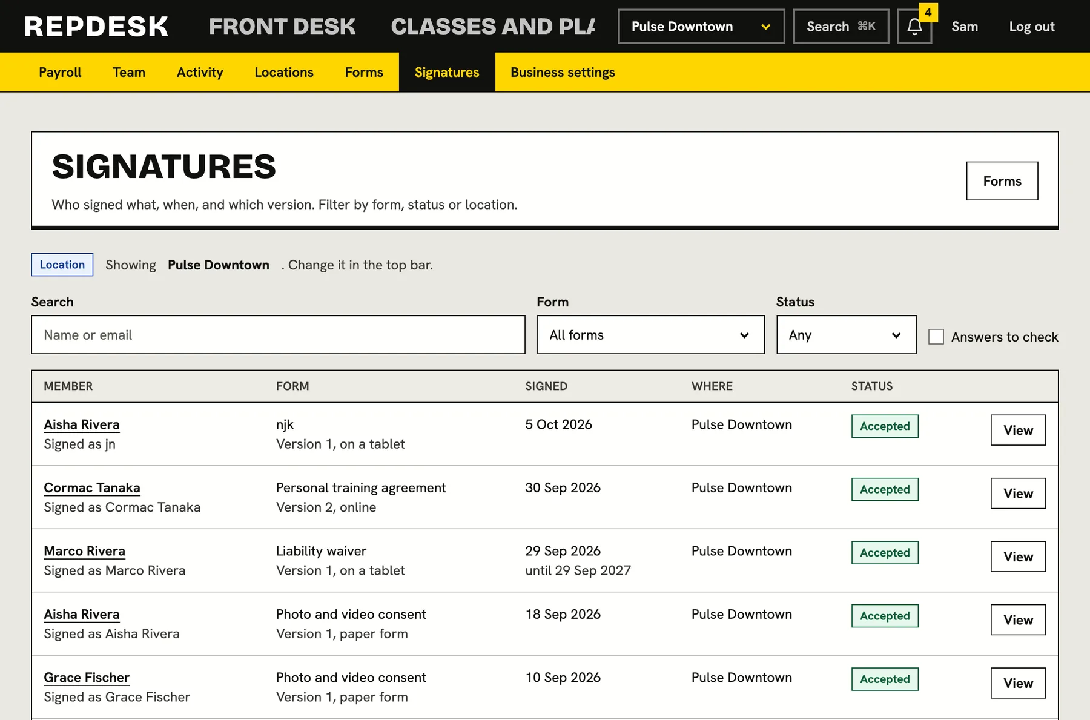Click the STATUS column header
The image size is (1090, 720).
pyautogui.click(x=872, y=386)
